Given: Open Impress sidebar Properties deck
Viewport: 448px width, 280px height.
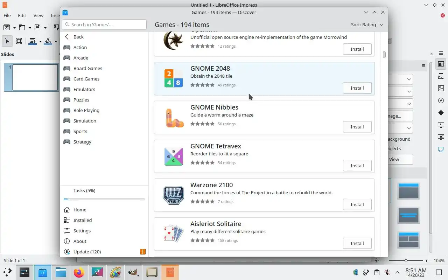Looking at the screenshot, I should tap(441, 64).
